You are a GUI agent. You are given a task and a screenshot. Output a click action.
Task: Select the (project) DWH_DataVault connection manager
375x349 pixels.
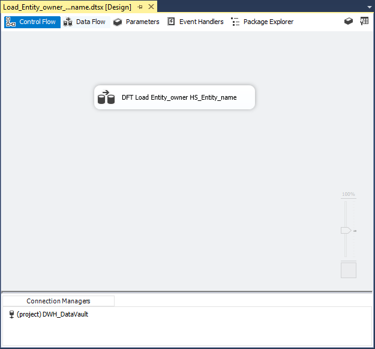(x=49, y=314)
